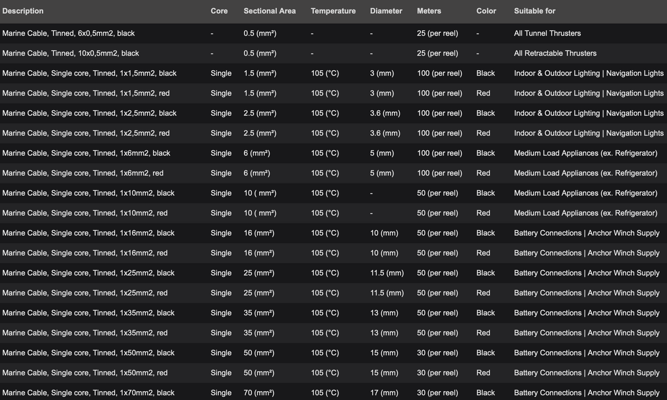Click the Suitable for column header

535,11
